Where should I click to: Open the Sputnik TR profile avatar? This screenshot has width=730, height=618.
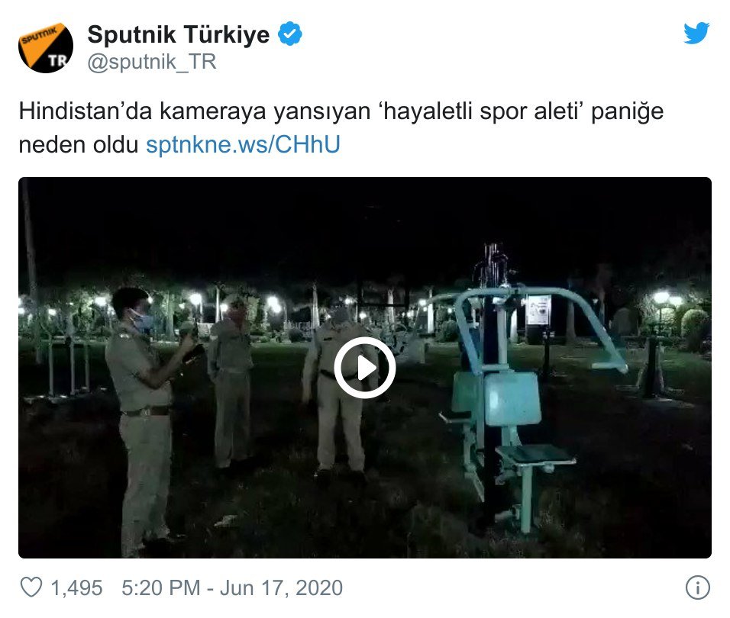tap(46, 47)
